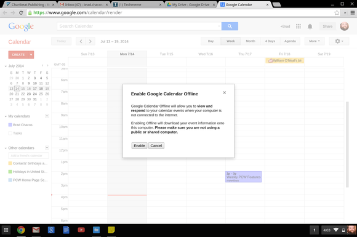The height and width of the screenshot is (237, 357).
Task: Switch to Day view
Action: (211, 41)
